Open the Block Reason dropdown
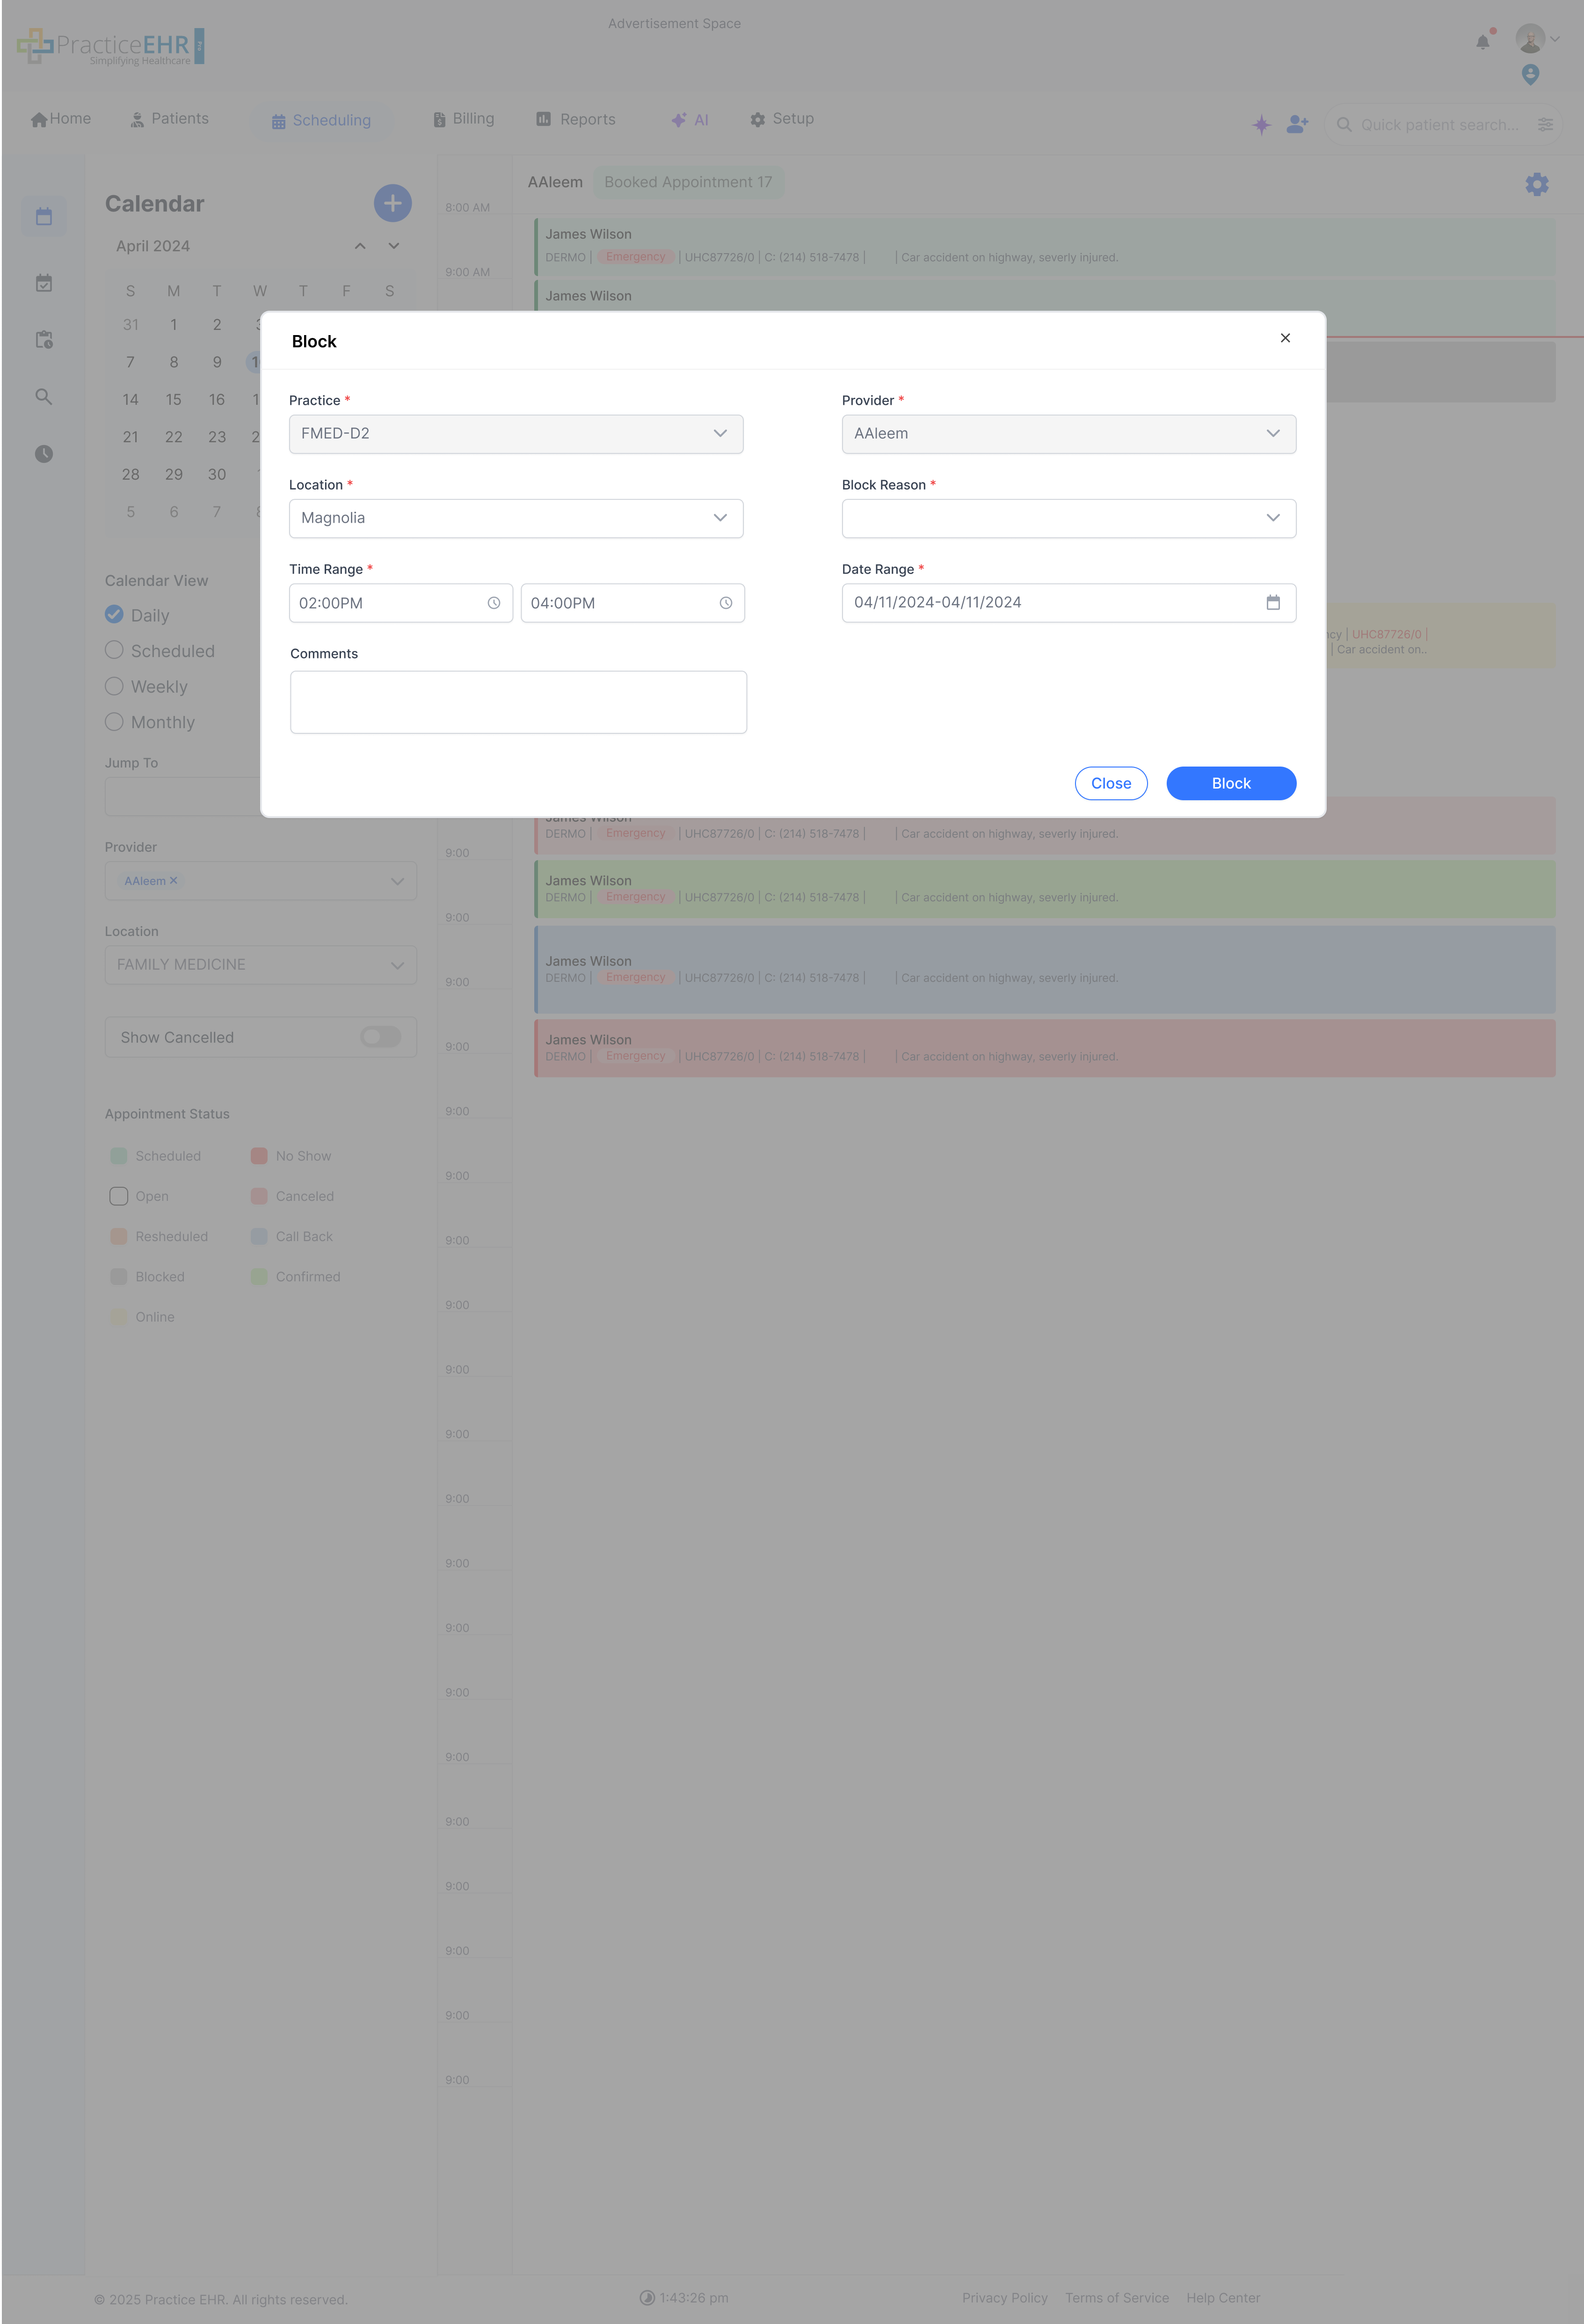1584x2324 pixels. click(1068, 518)
